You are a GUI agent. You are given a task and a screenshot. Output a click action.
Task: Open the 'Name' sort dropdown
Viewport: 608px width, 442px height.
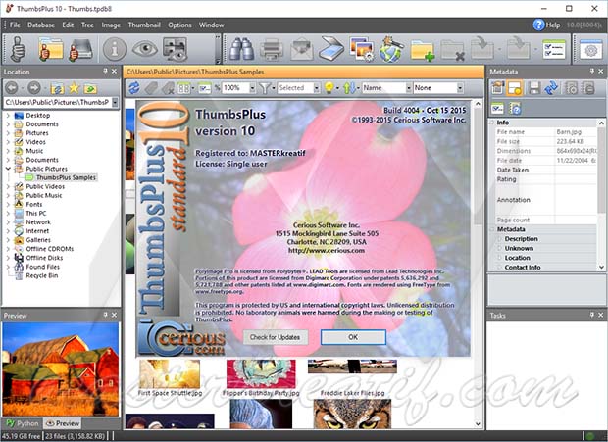pyautogui.click(x=408, y=88)
